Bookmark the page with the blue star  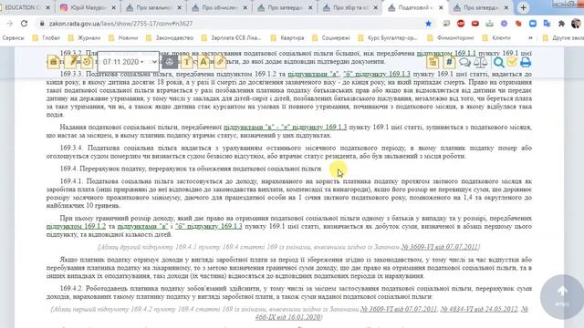coord(428,24)
